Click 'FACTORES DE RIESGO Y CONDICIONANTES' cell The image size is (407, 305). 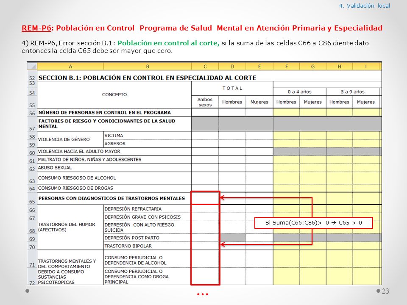(x=114, y=124)
